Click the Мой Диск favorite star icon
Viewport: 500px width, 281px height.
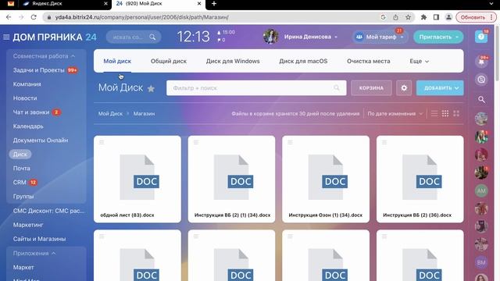(x=151, y=88)
